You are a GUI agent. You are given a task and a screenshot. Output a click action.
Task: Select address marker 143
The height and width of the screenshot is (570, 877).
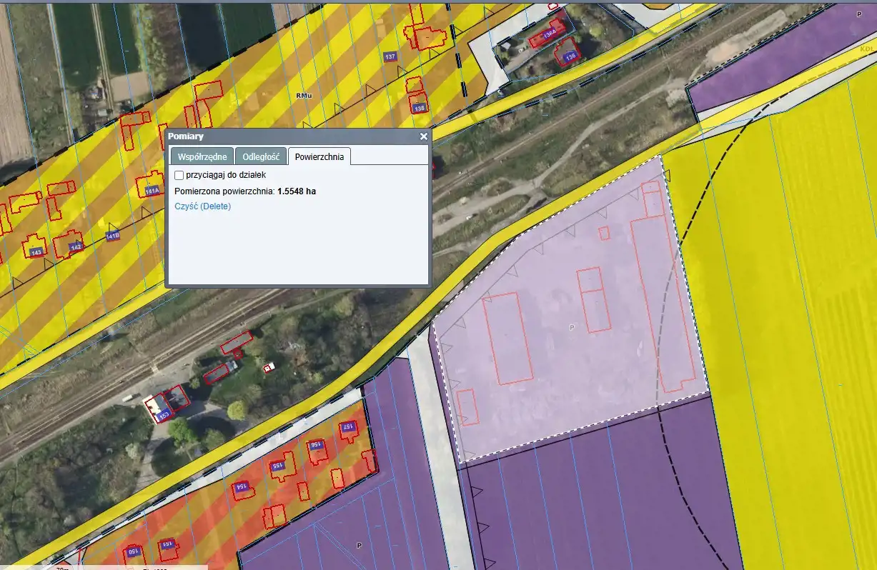pos(36,252)
